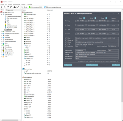Click the graph chart icon in toolbar
This screenshot has width=123, height=121.
pyautogui.click(x=18, y=7)
